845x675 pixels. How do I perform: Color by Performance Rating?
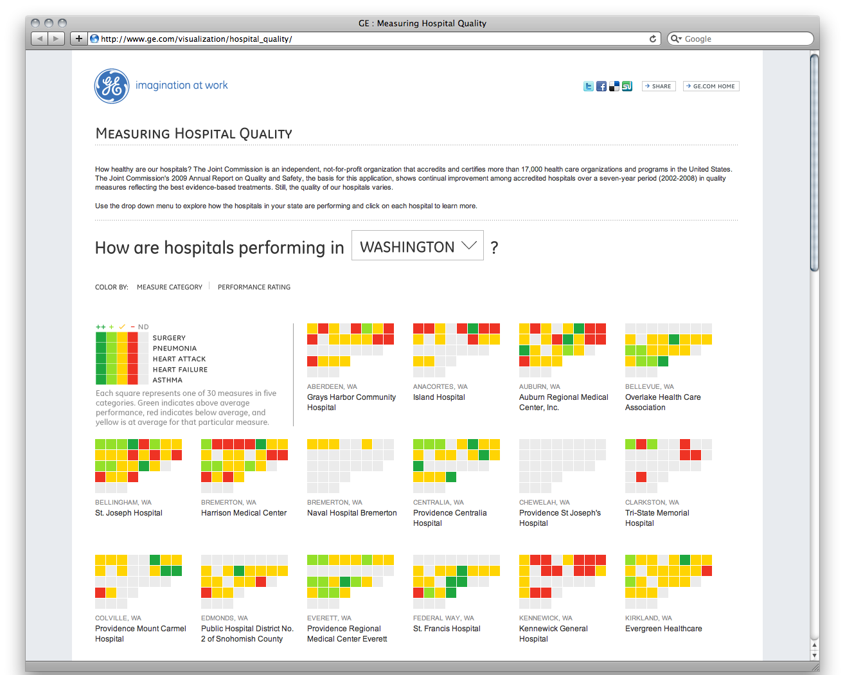pyautogui.click(x=254, y=287)
